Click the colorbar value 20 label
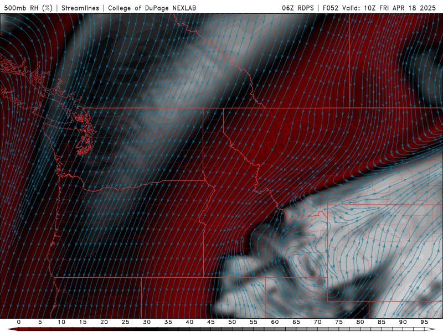443x332 pixels. (104, 322)
